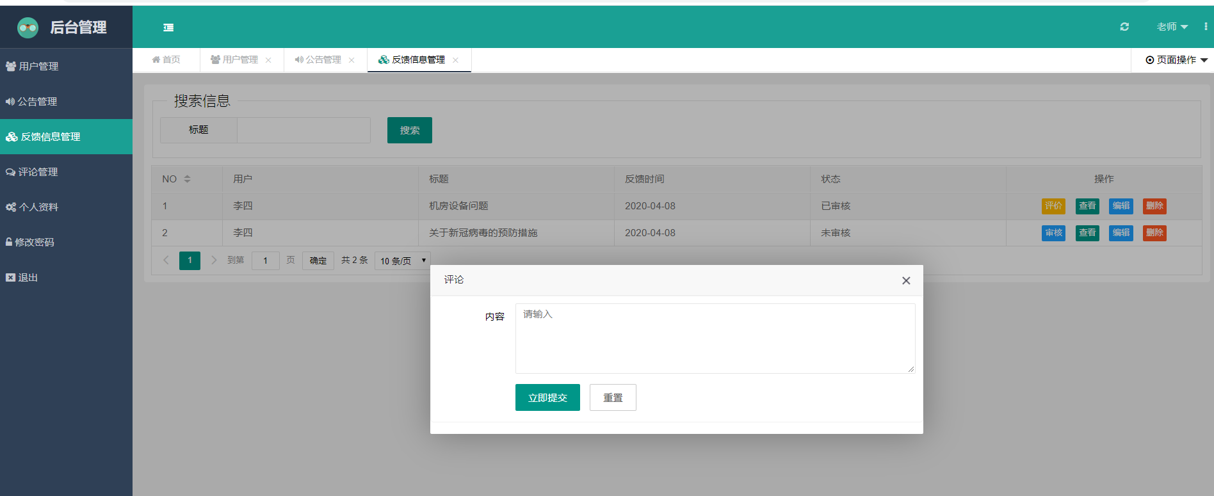The image size is (1214, 496).
Task: Click 查看 button for 关于新冠病毒的预防措施 row
Action: click(1087, 233)
